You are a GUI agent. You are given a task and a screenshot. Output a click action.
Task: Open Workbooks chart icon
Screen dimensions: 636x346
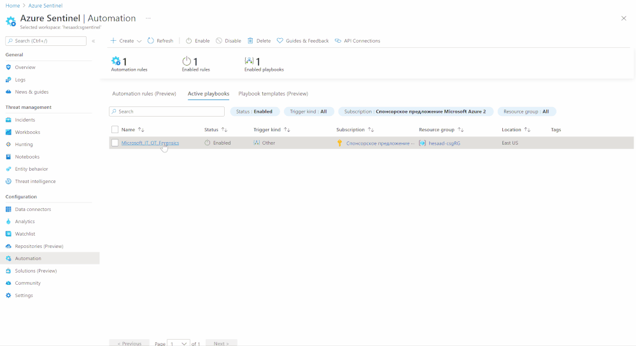click(x=8, y=132)
